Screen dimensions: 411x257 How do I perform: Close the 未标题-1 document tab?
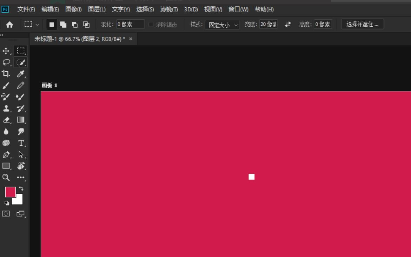tap(131, 39)
